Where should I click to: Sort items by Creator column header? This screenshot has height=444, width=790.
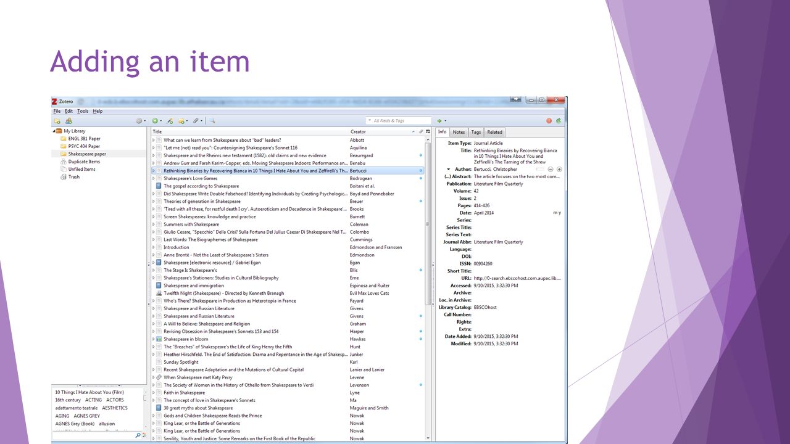point(383,131)
